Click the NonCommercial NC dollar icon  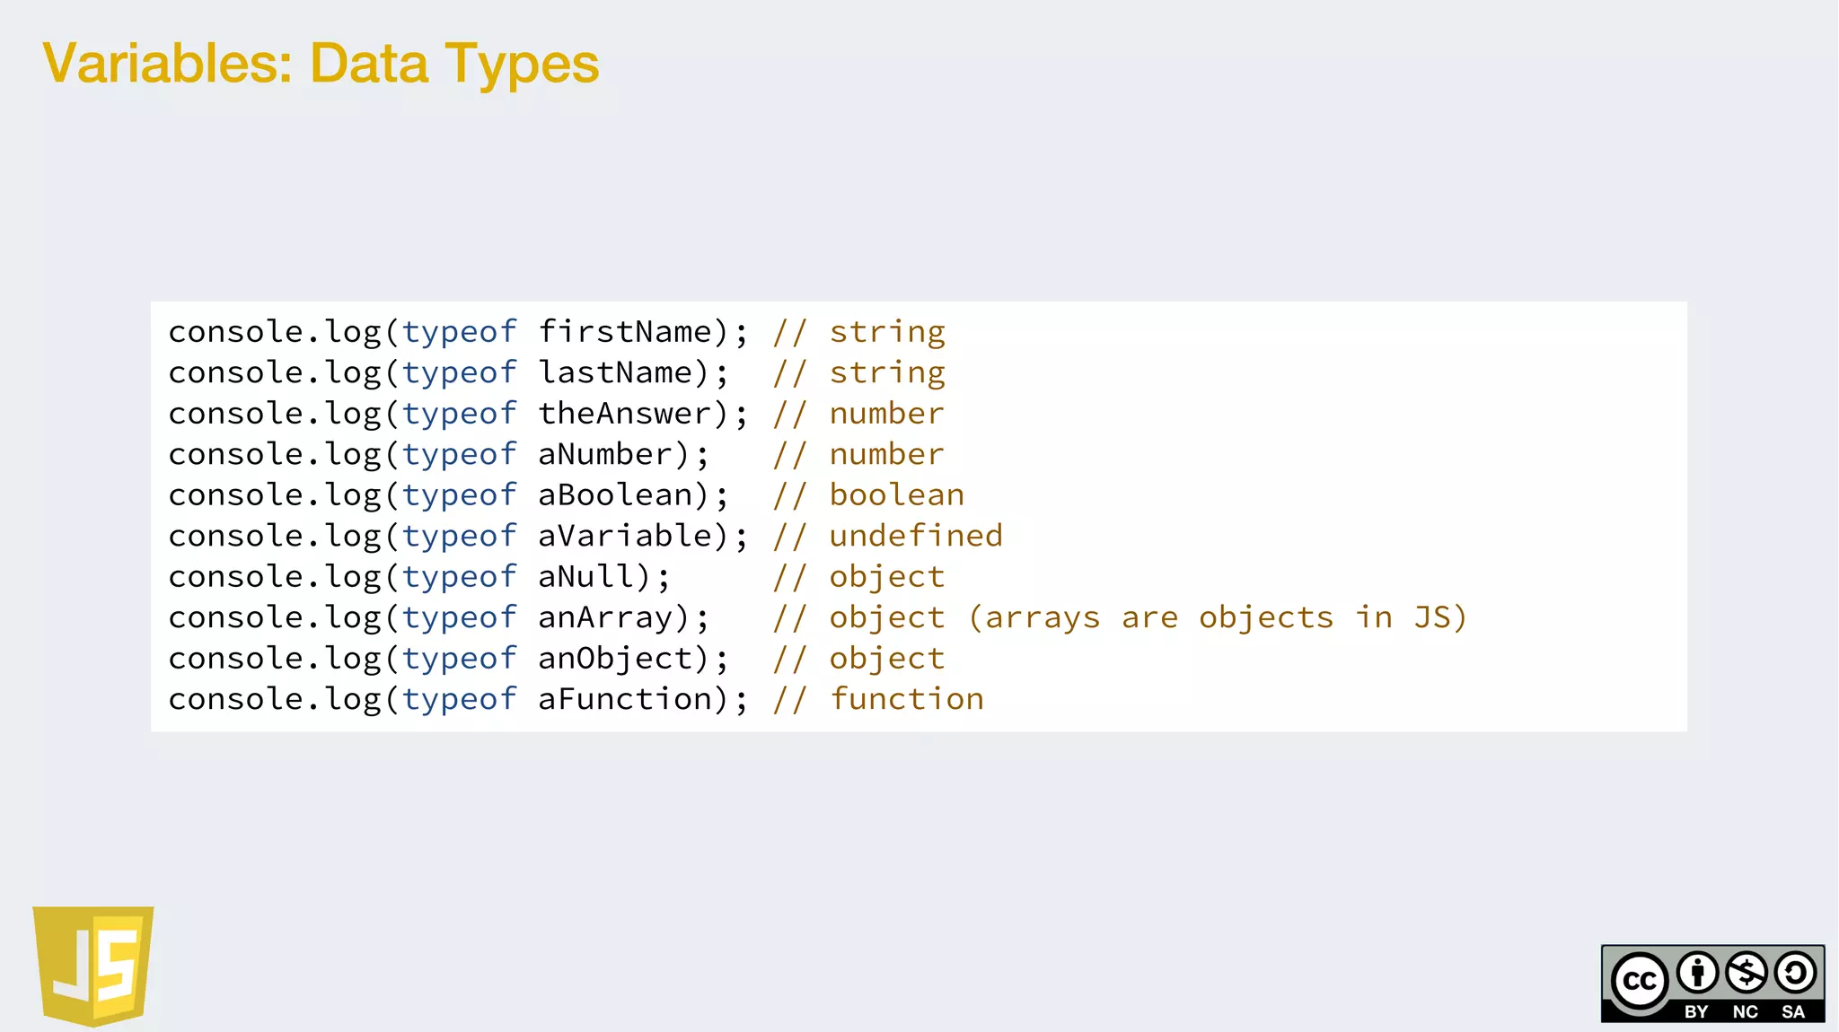1747,973
